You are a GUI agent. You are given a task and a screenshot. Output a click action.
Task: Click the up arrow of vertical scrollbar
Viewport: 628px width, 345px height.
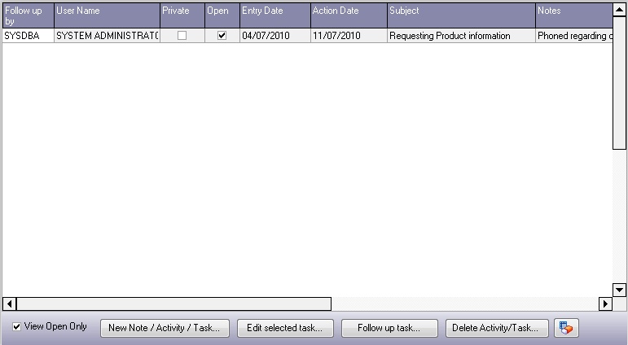620,9
